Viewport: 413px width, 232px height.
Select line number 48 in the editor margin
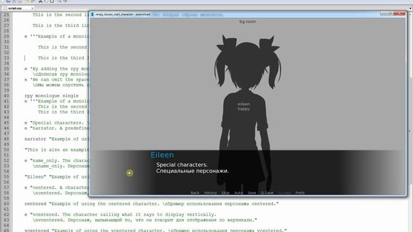[x=6, y=139]
